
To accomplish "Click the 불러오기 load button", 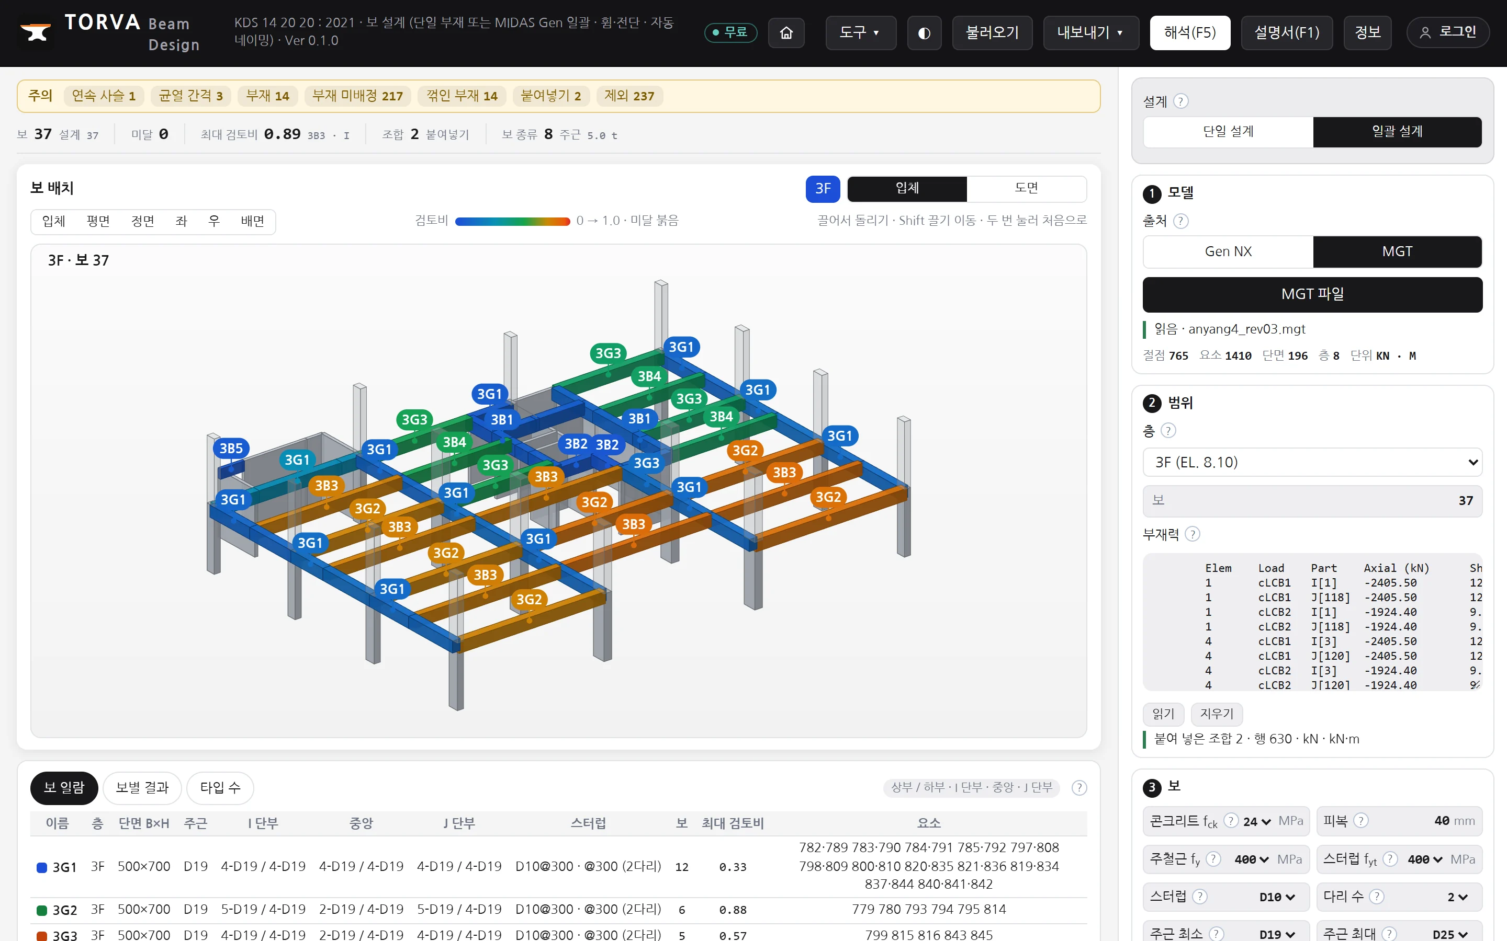I will (992, 32).
